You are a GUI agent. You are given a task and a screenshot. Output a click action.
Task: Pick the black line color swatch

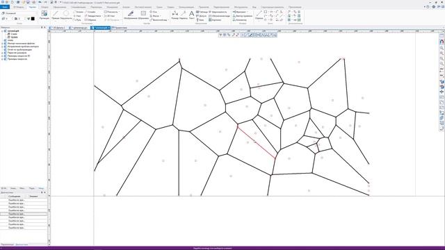[x=33, y=19]
